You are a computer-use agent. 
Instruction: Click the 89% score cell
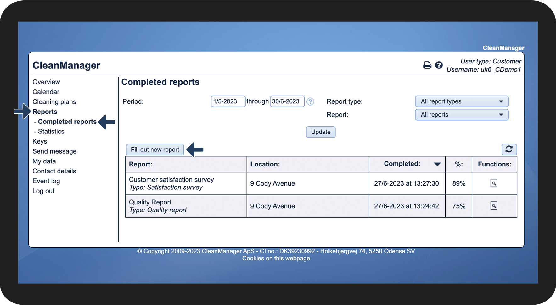(x=459, y=183)
